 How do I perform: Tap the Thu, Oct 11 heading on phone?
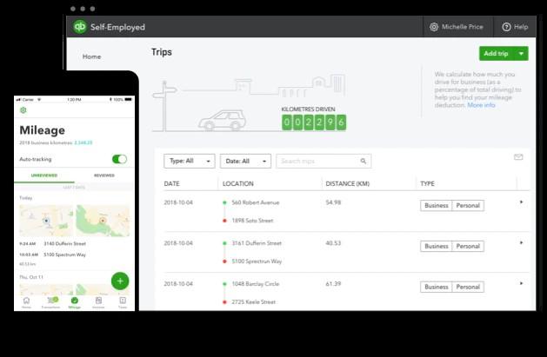31,277
